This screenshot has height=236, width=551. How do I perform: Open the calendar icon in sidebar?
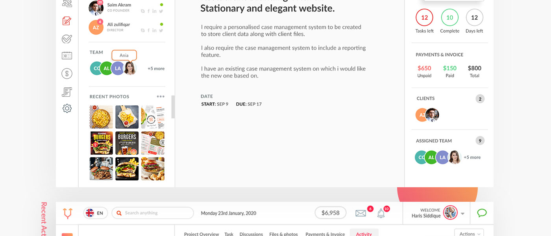67,55
